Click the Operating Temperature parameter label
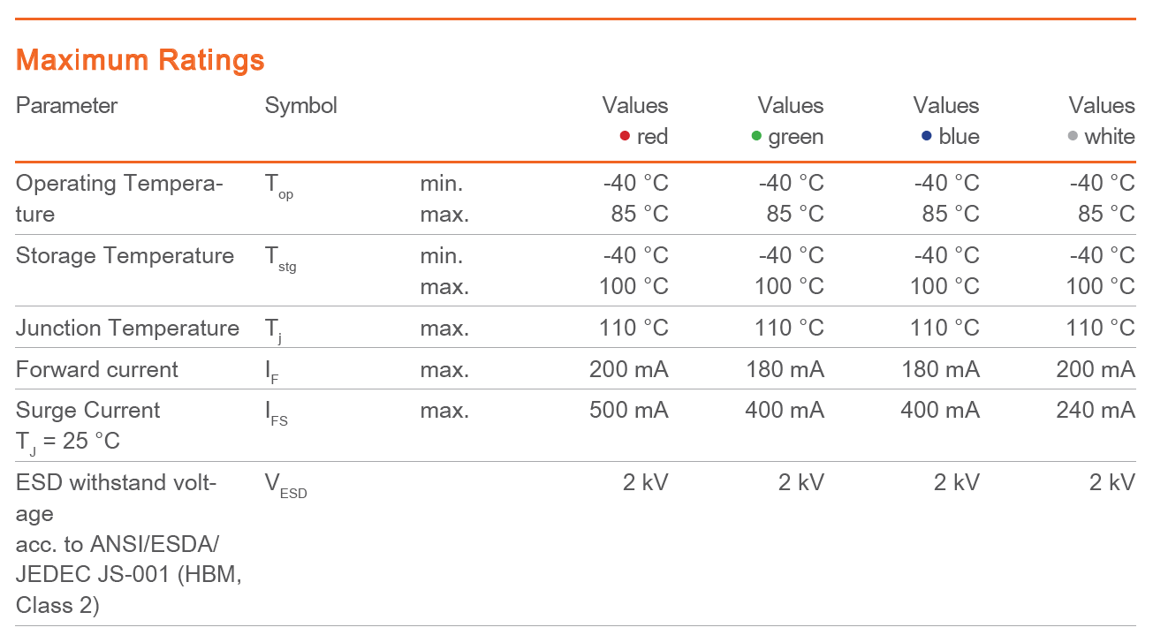Image resolution: width=1153 pixels, height=635 pixels. pyautogui.click(x=119, y=199)
